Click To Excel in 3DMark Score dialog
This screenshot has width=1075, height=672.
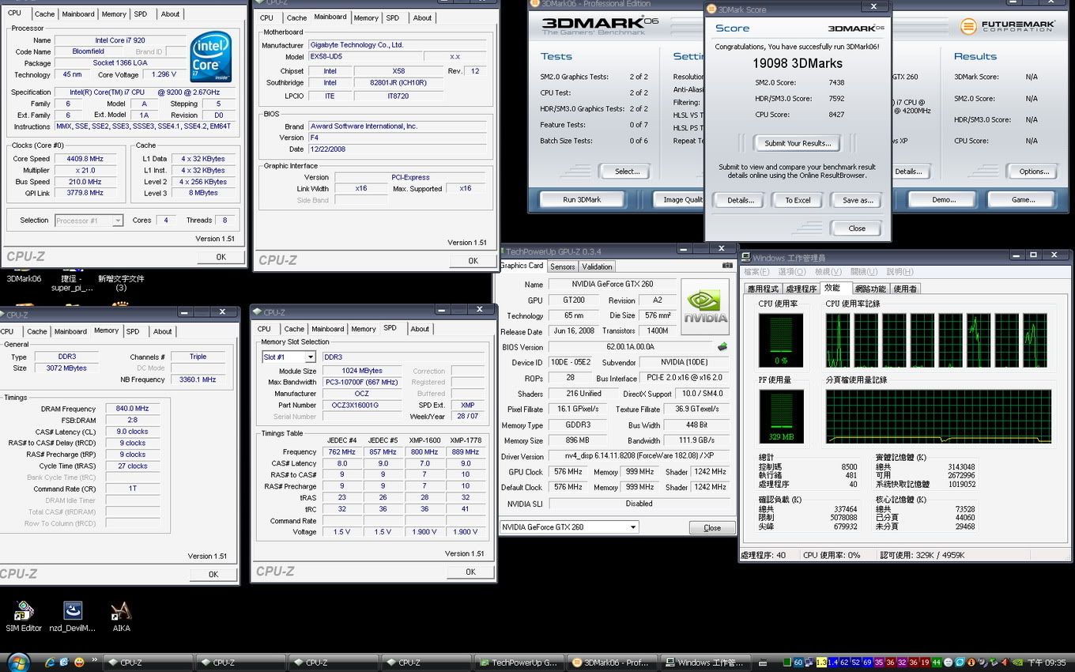point(798,200)
